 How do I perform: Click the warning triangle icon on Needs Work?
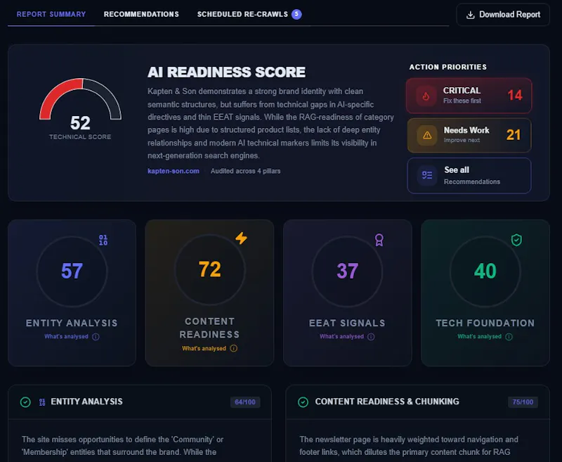coord(427,135)
